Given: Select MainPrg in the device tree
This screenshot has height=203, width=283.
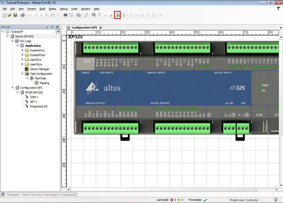Looking at the screenshot, I should click(x=44, y=83).
